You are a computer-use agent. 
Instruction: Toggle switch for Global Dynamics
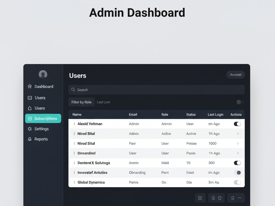pos(237,182)
